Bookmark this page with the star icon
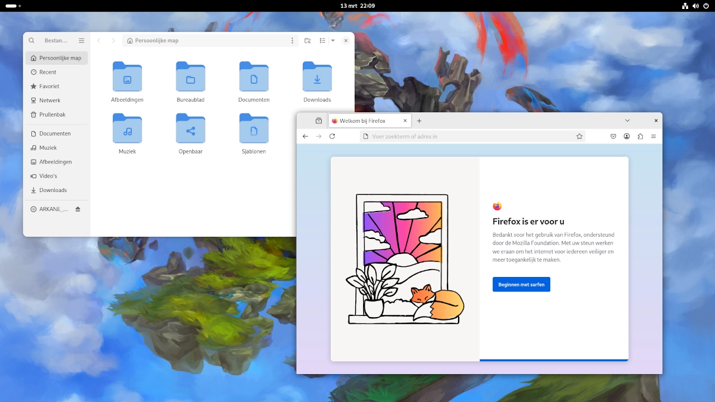The height and width of the screenshot is (402, 715). (579, 136)
